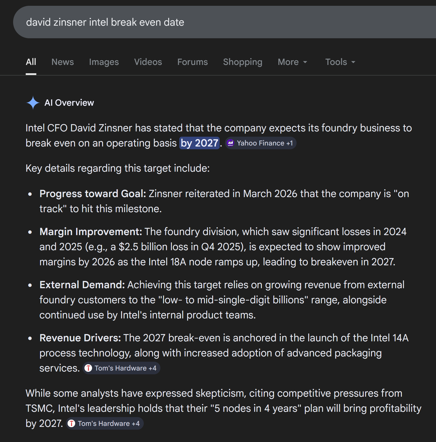Open the Tools dropdown

click(x=340, y=62)
